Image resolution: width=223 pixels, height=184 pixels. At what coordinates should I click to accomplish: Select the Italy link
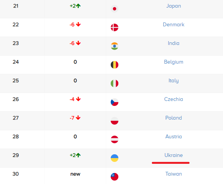(174, 81)
